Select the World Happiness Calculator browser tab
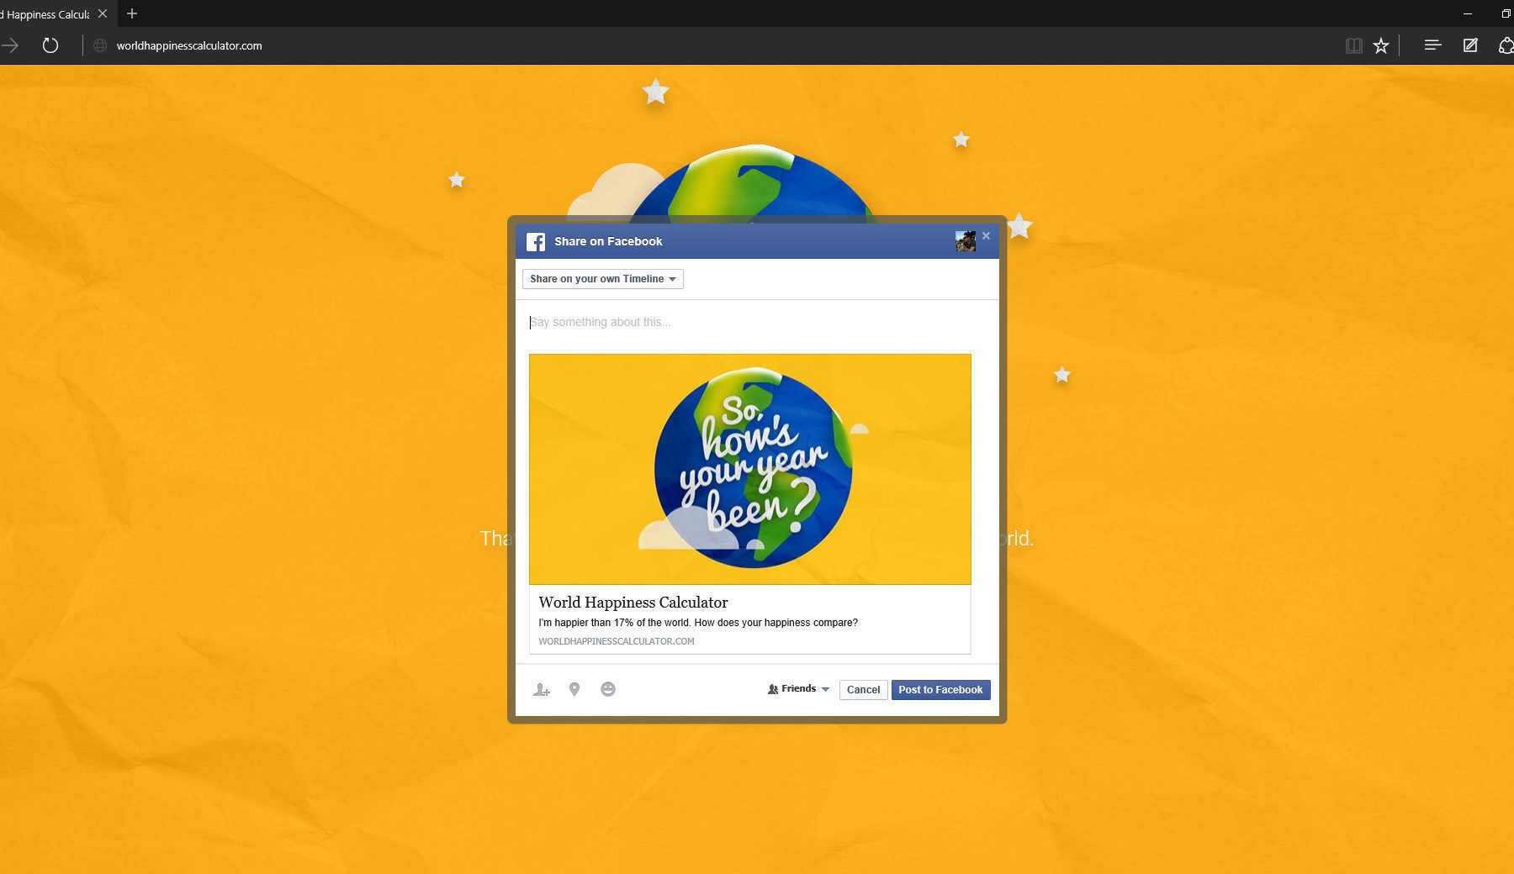 point(46,14)
